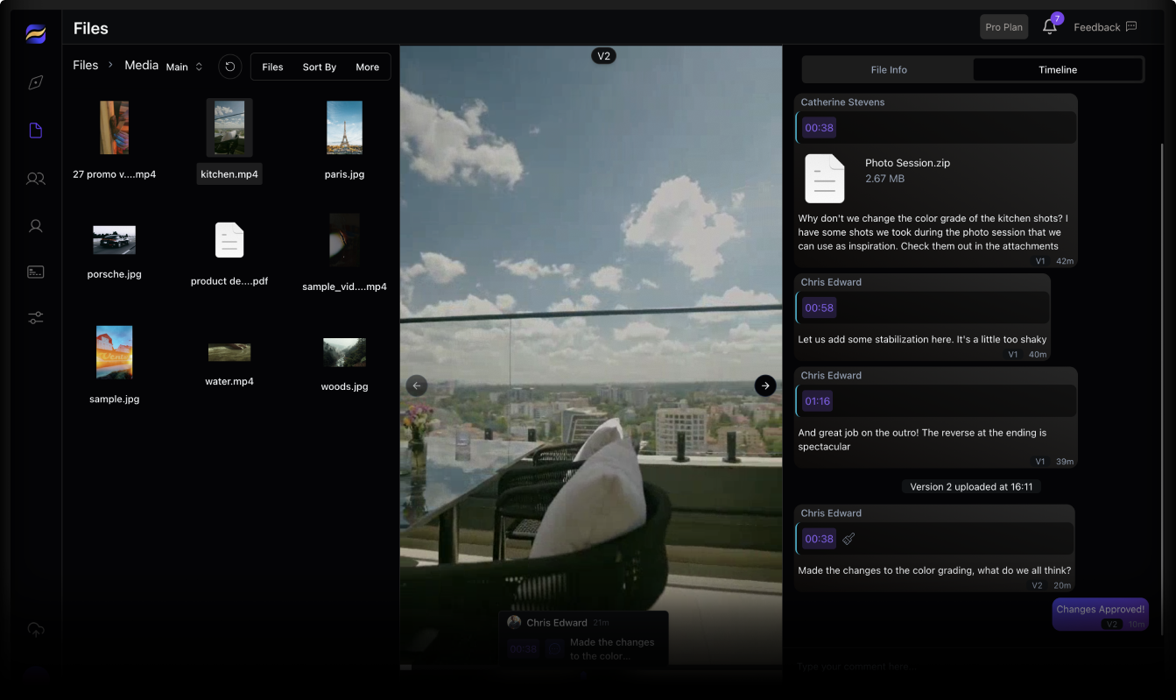This screenshot has width=1176, height=700.
Task: Open your profile from the sidebar
Action: [35, 225]
